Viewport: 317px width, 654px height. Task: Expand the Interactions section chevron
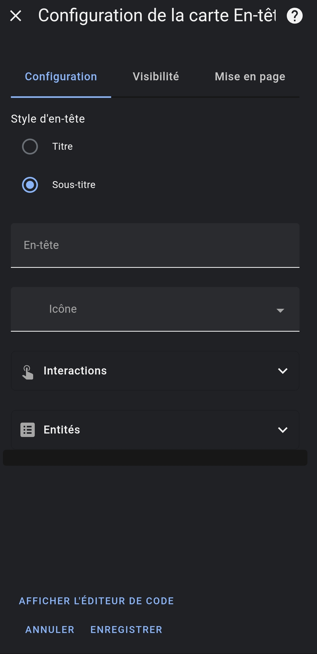point(283,371)
